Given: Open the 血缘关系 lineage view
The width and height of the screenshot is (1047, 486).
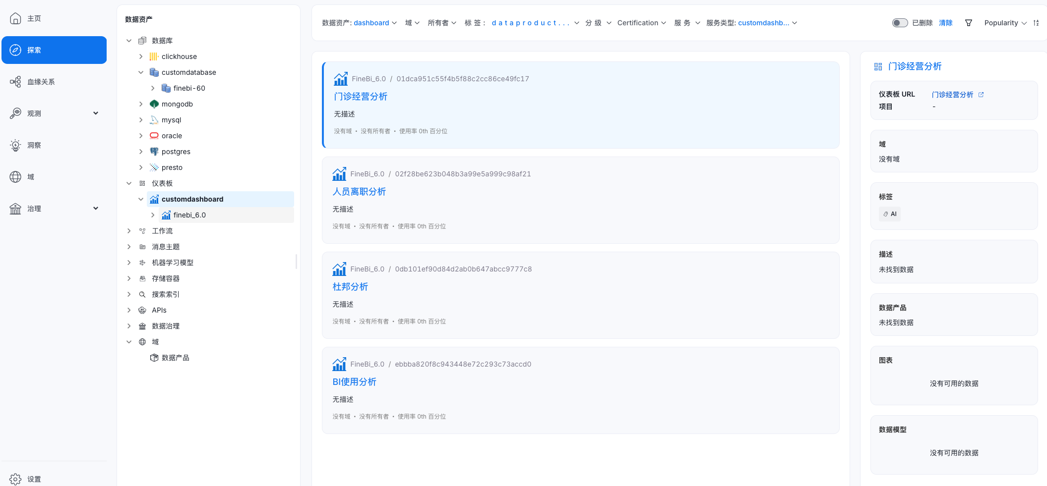Looking at the screenshot, I should 15,81.
